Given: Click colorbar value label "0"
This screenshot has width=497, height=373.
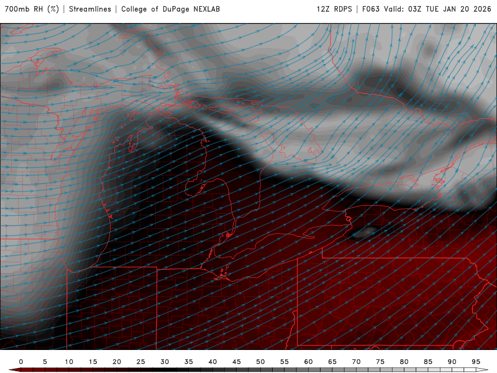Looking at the screenshot, I should (x=21, y=362).
